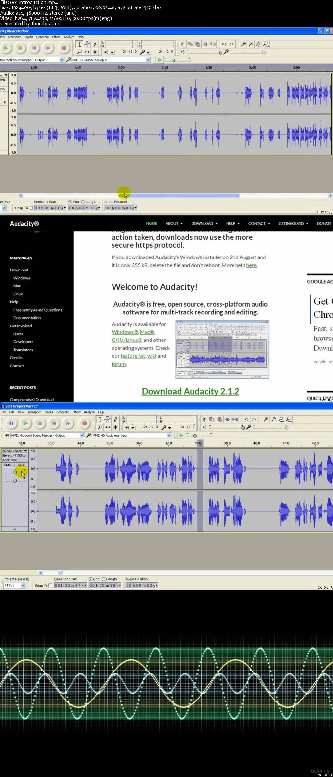This screenshot has height=777, width=333.
Task: Open HD Audio rear input dropdown in PBEProjectPart1c
Action: [x=169, y=435]
